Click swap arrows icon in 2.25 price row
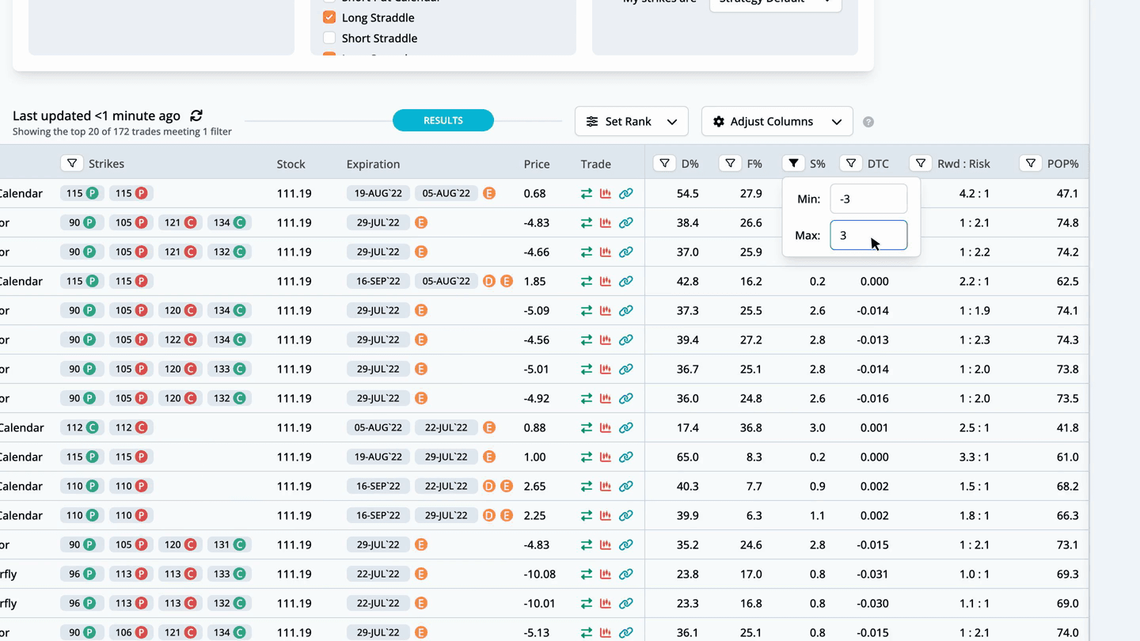This screenshot has width=1140, height=641. tap(587, 516)
